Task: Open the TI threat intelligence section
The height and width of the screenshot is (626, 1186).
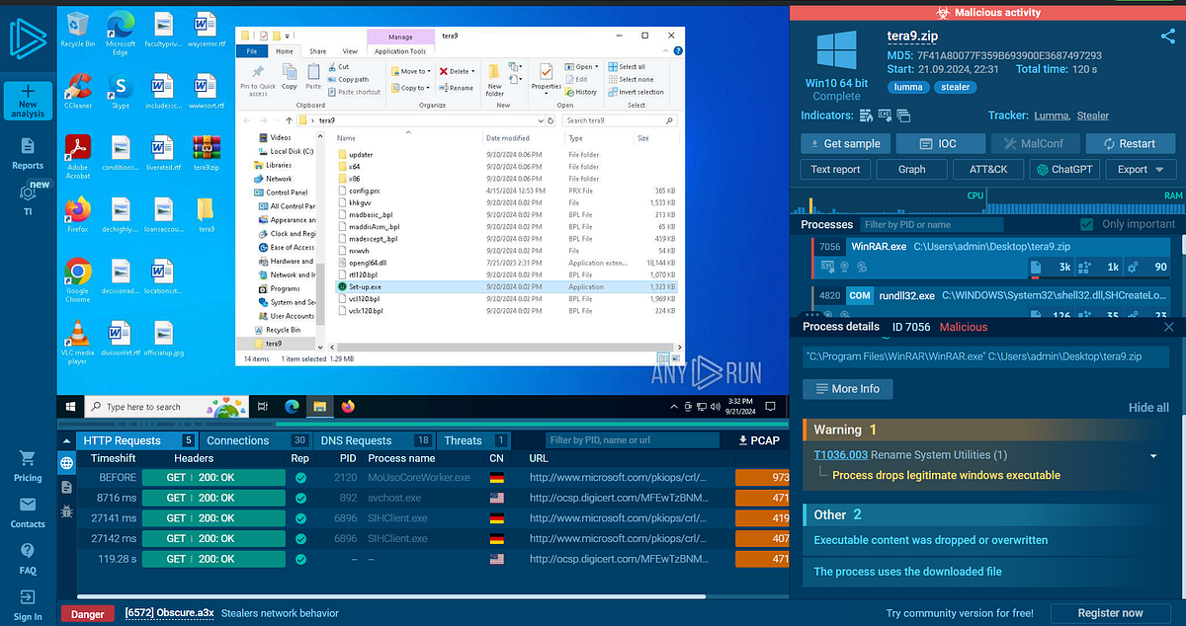Action: (x=28, y=196)
